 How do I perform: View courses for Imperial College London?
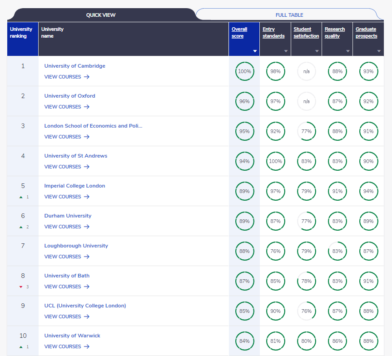pos(67,197)
